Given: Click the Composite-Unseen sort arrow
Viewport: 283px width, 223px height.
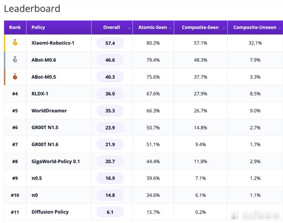Looking at the screenshot, I should click(x=280, y=28).
